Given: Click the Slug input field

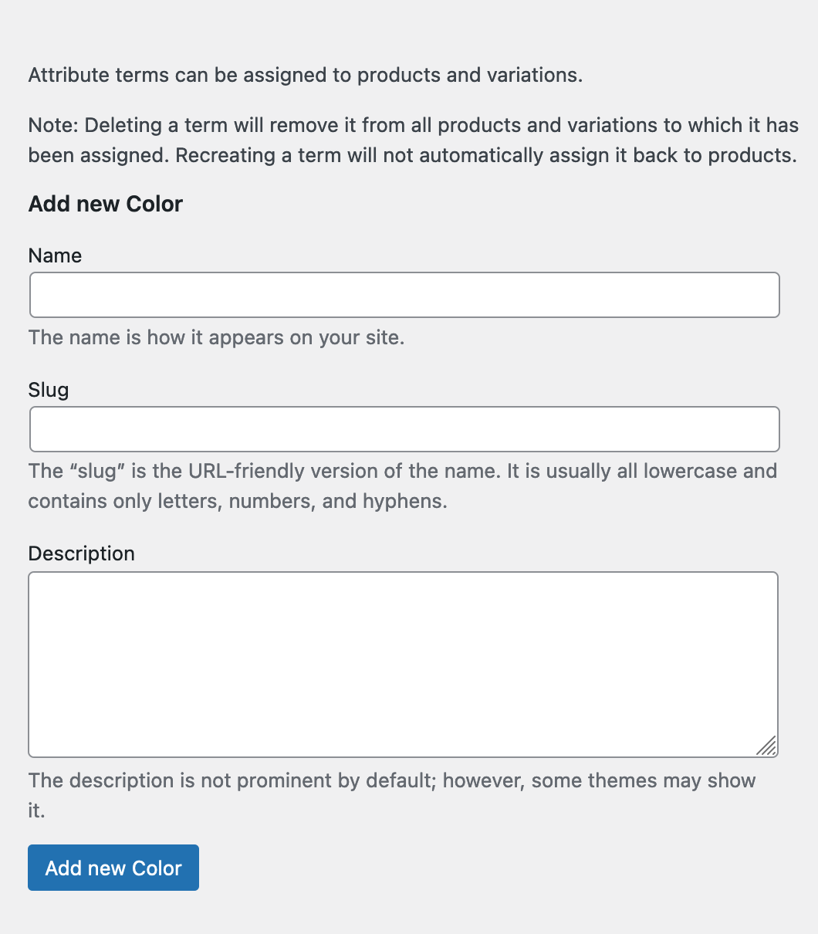Looking at the screenshot, I should [x=404, y=429].
